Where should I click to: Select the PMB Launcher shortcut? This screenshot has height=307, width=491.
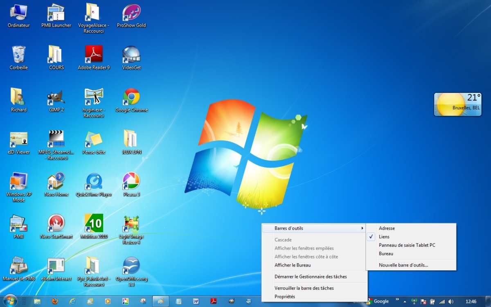click(x=56, y=16)
